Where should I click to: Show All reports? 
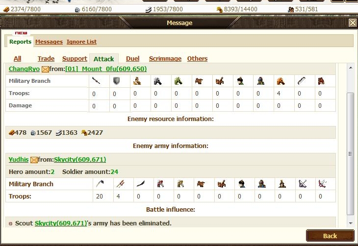[17, 59]
